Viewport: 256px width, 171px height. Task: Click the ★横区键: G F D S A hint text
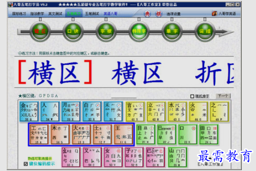pyautogui.click(x=38, y=96)
